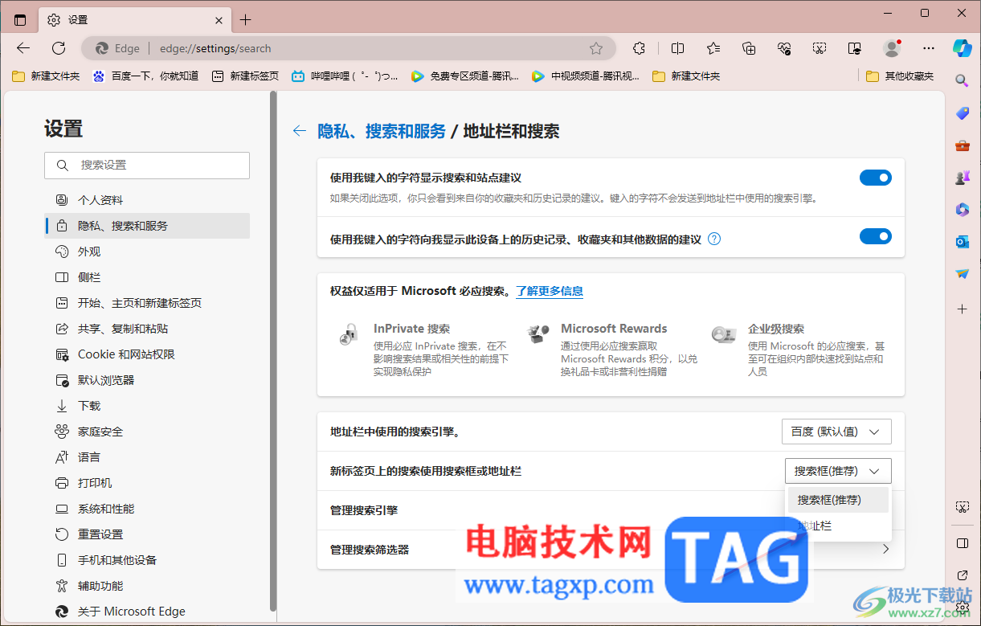Viewport: 981px width, 626px height.
Task: Open split screen view icon
Action: point(677,48)
